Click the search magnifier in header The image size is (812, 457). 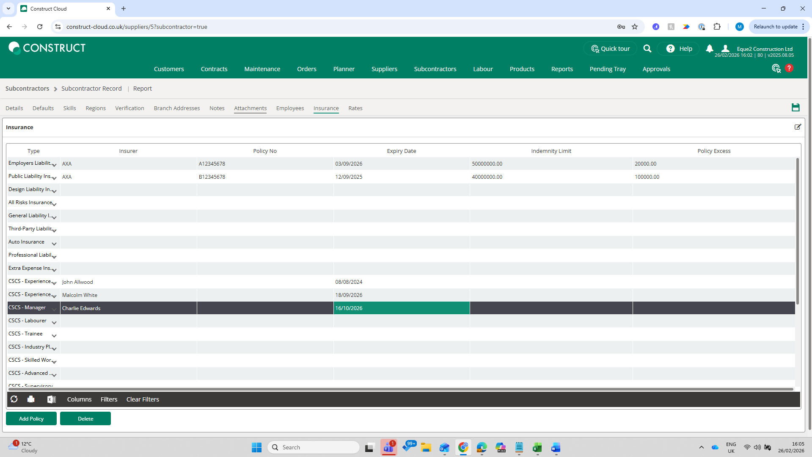647,49
